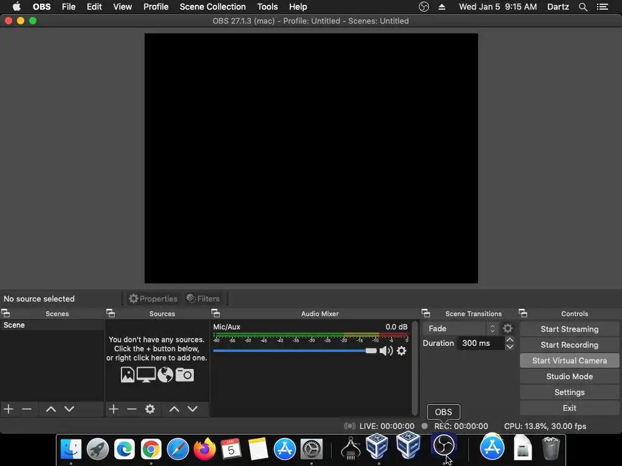This screenshot has width=622, height=466.
Task: Open the File menu
Action: [x=69, y=7]
